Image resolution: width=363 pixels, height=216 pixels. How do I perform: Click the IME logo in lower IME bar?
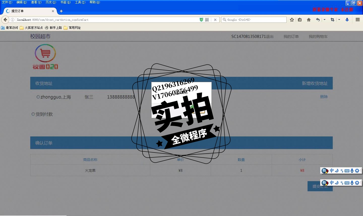pyautogui.click(x=325, y=183)
